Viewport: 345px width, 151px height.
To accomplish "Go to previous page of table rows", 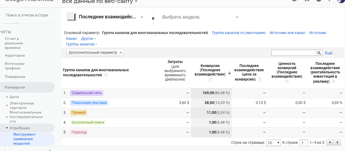I will pos(330,142).
